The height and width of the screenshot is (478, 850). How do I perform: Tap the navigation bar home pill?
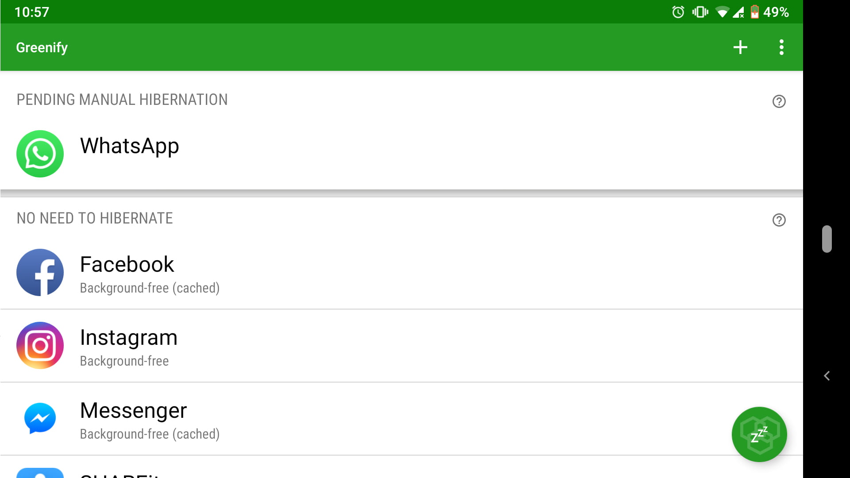pyautogui.click(x=827, y=239)
